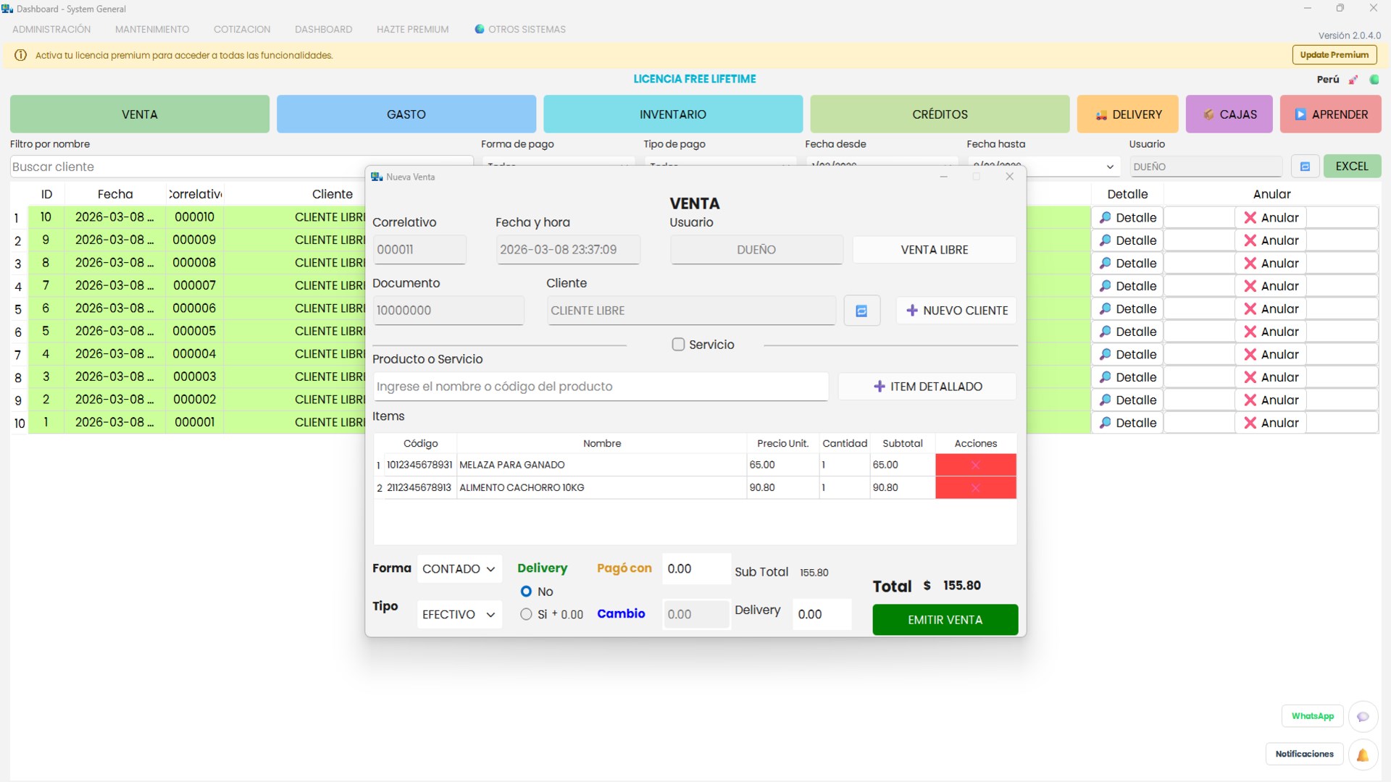
Task: Click the notifications bell icon
Action: point(1363,755)
